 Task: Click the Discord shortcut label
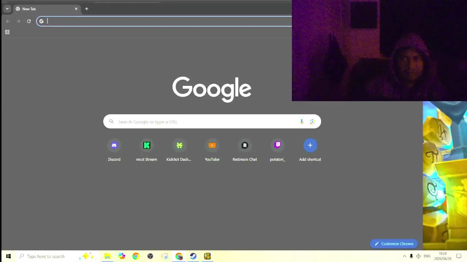click(114, 159)
